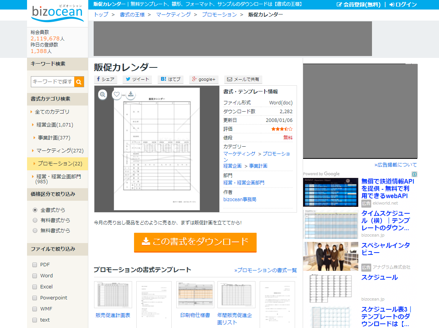The width and height of the screenshot is (439, 328).
Task: Select the 有料書式から radio option
Action: [x=35, y=220]
